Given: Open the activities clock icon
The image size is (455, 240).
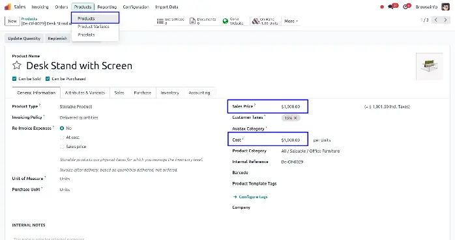Looking at the screenshot, I should tap(405, 7).
